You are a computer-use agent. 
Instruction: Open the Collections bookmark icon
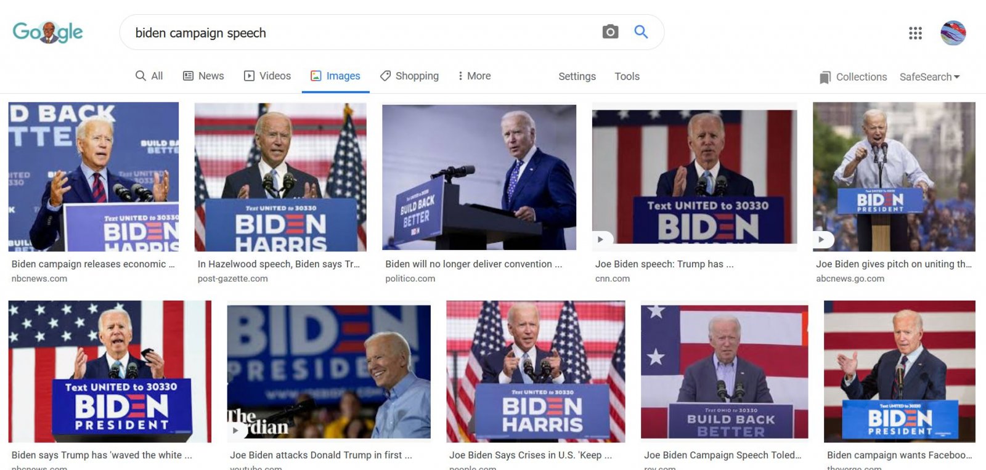point(825,77)
